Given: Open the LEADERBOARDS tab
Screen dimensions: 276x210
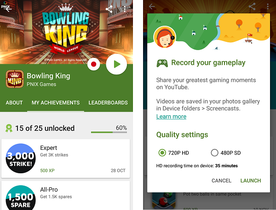Looking at the screenshot, I should pyautogui.click(x=108, y=102).
